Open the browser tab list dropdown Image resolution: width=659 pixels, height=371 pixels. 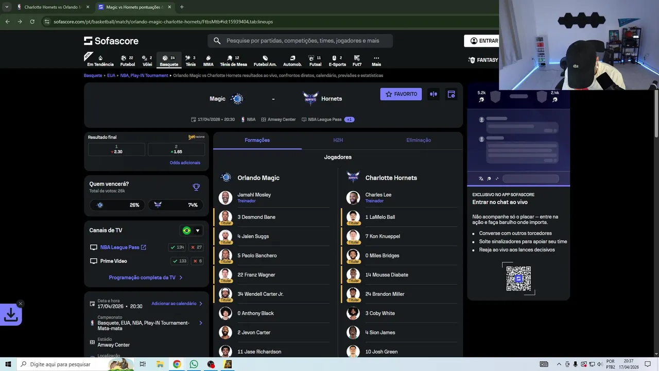pyautogui.click(x=7, y=7)
